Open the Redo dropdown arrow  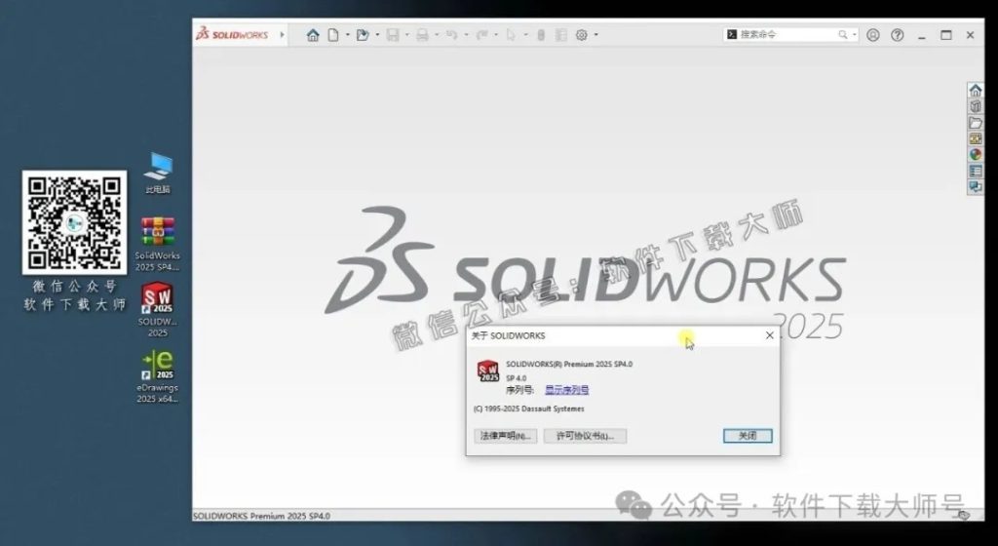[496, 35]
